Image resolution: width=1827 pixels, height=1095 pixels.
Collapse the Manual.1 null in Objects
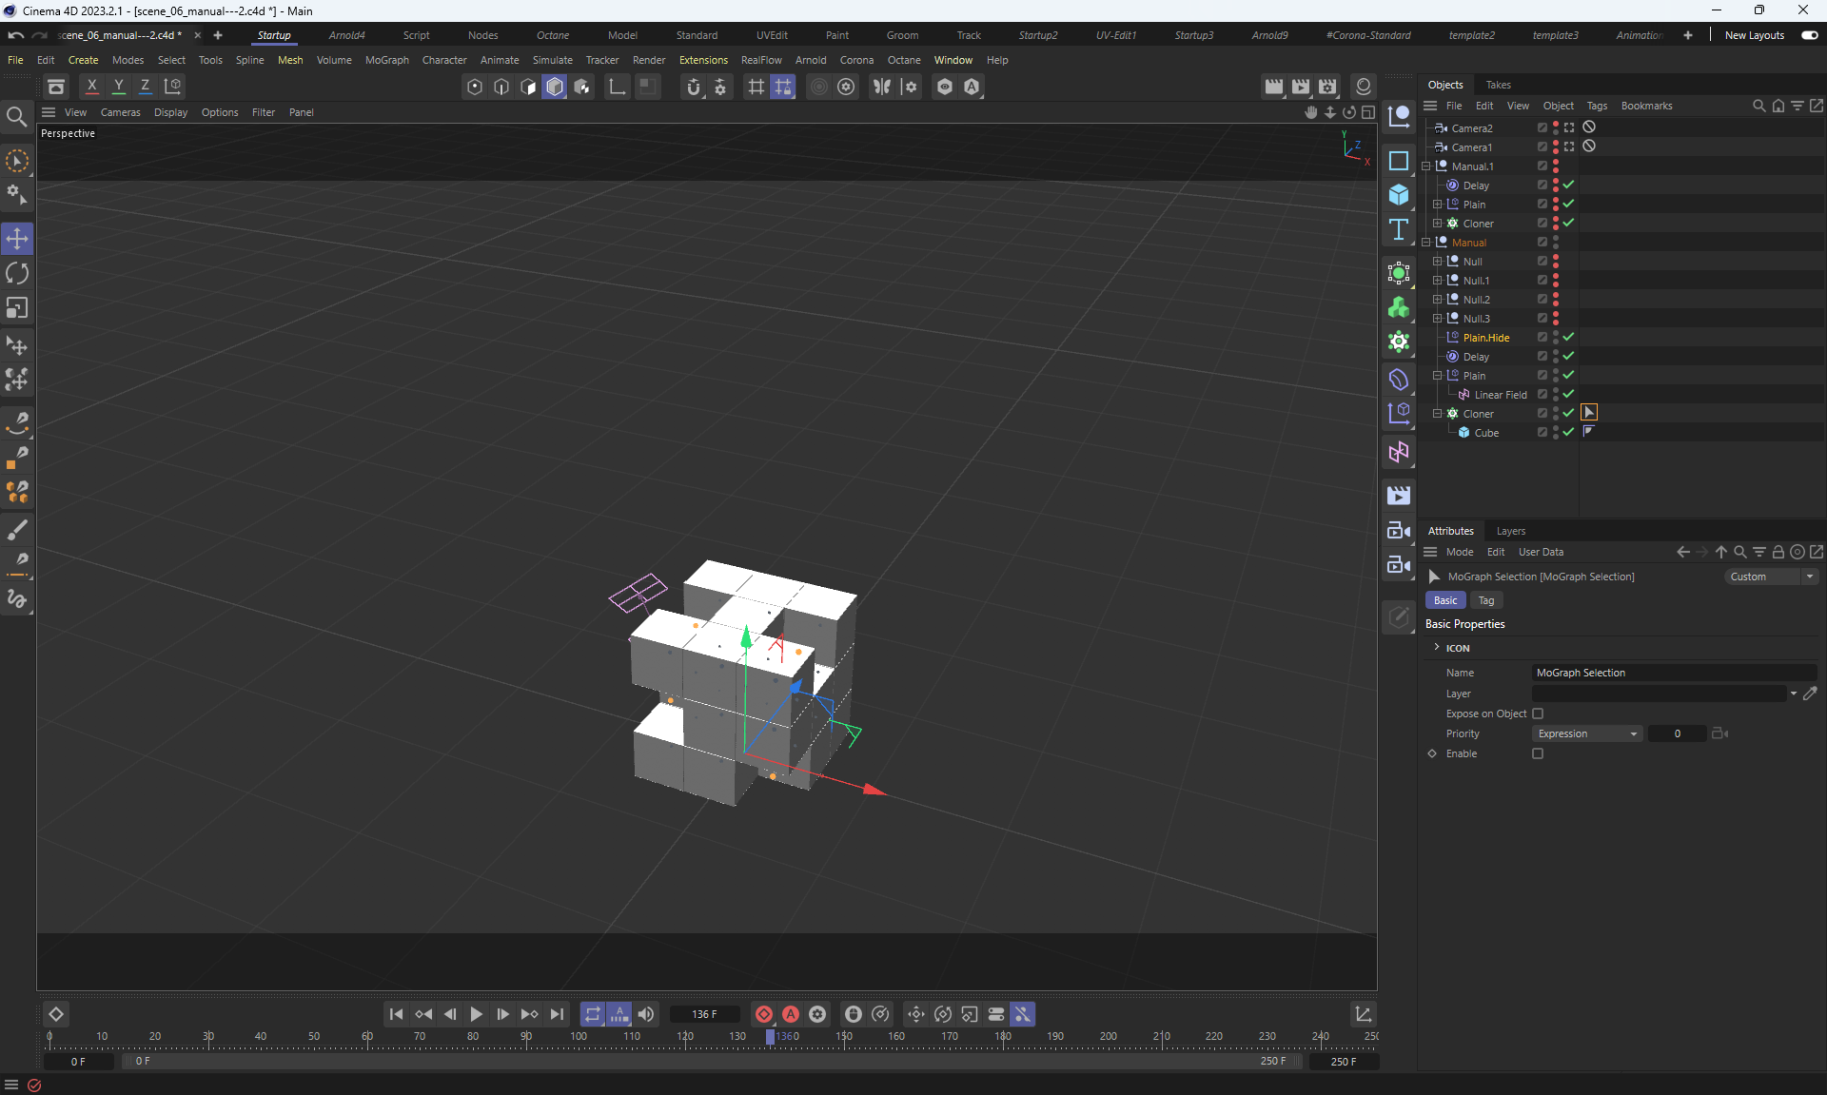(1426, 166)
